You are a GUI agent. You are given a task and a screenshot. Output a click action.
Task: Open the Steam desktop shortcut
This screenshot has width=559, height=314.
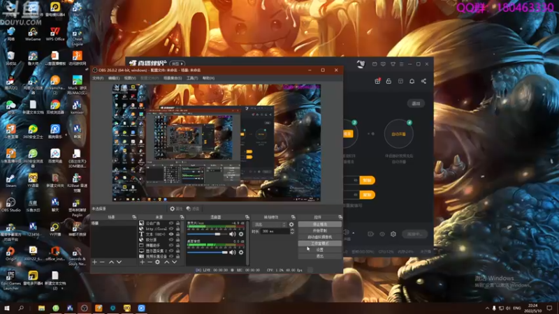pyautogui.click(x=10, y=181)
